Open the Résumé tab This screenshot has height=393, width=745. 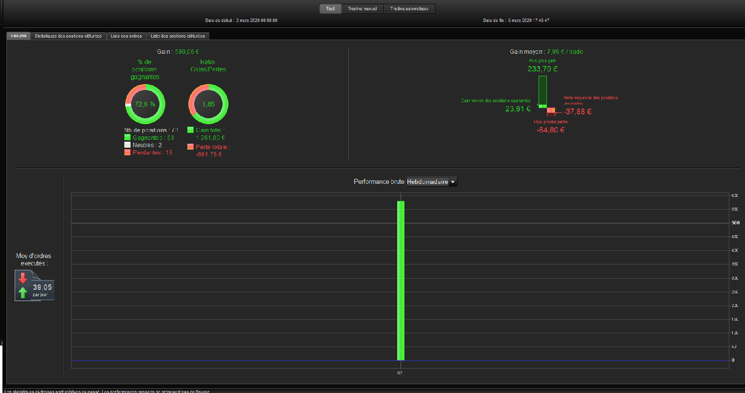pos(19,36)
